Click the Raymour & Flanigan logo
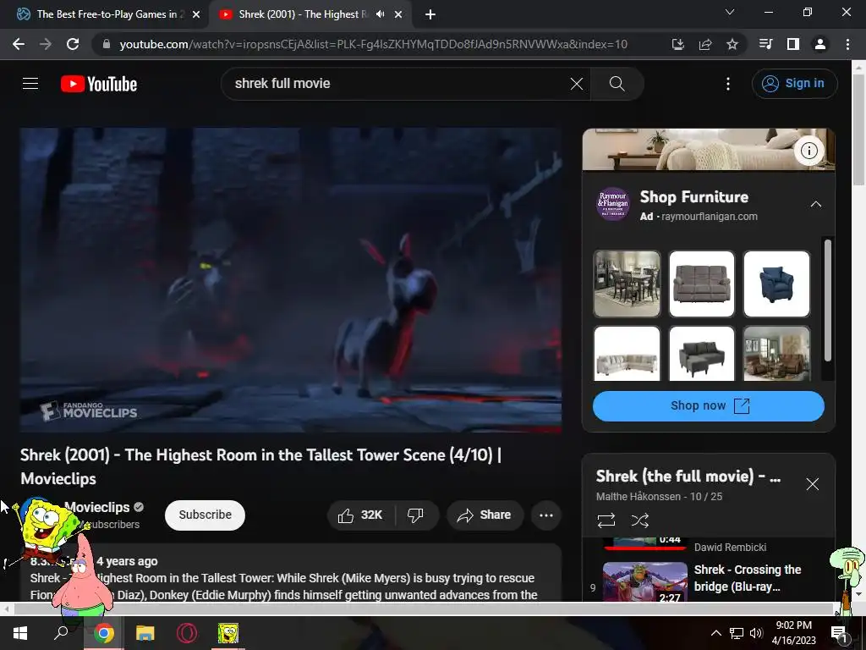 [x=613, y=205]
